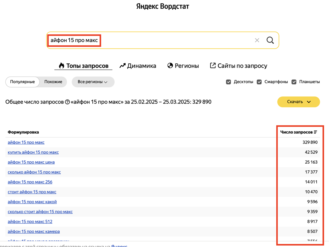Click the 'Формулировка' column header

23,132
